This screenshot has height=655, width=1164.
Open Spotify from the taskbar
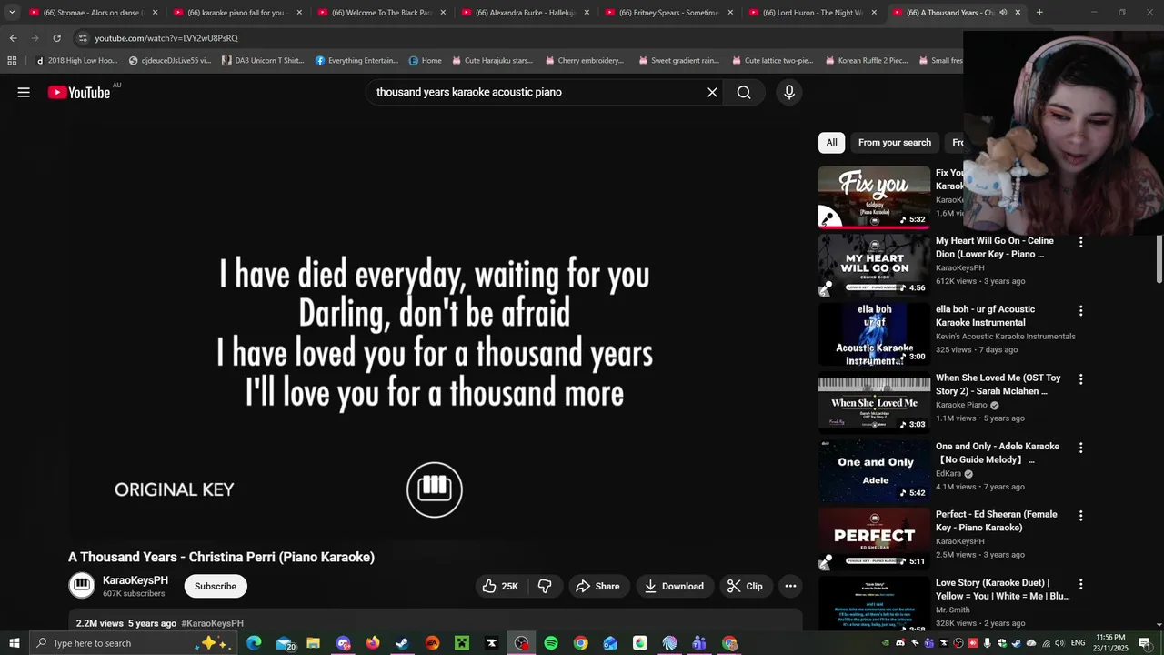(550, 643)
